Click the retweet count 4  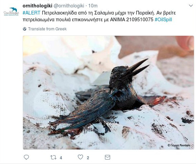point(61,158)
